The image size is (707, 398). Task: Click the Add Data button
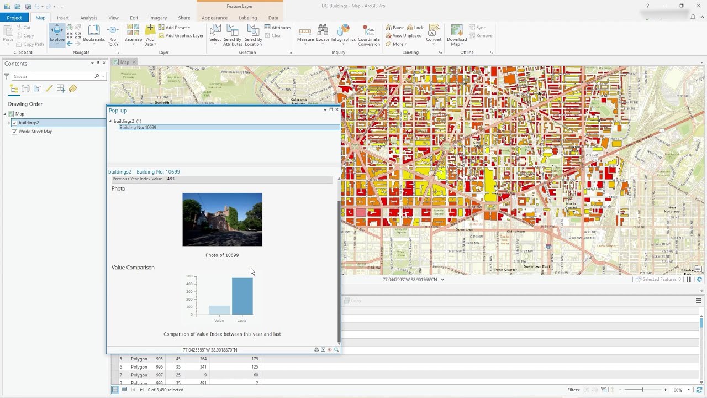[150, 35]
